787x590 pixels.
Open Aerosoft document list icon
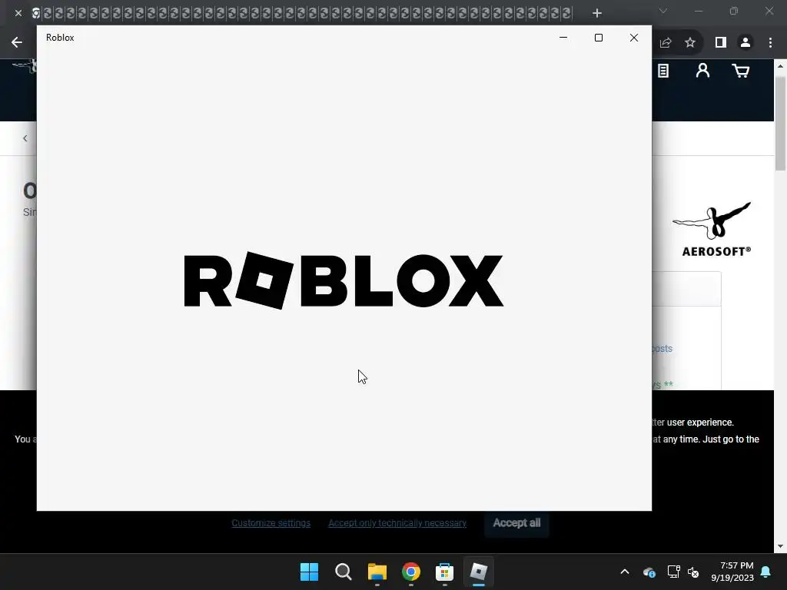[x=663, y=71]
